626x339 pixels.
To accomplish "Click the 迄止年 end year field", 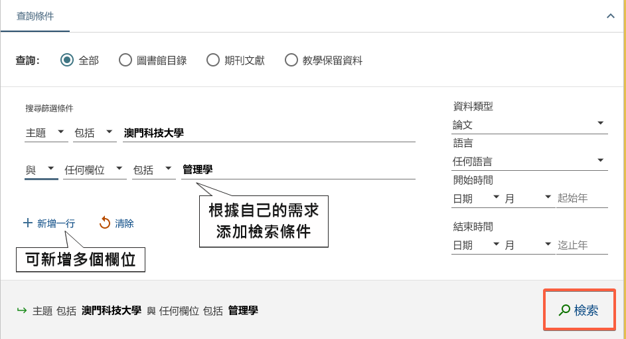I will tap(582, 245).
